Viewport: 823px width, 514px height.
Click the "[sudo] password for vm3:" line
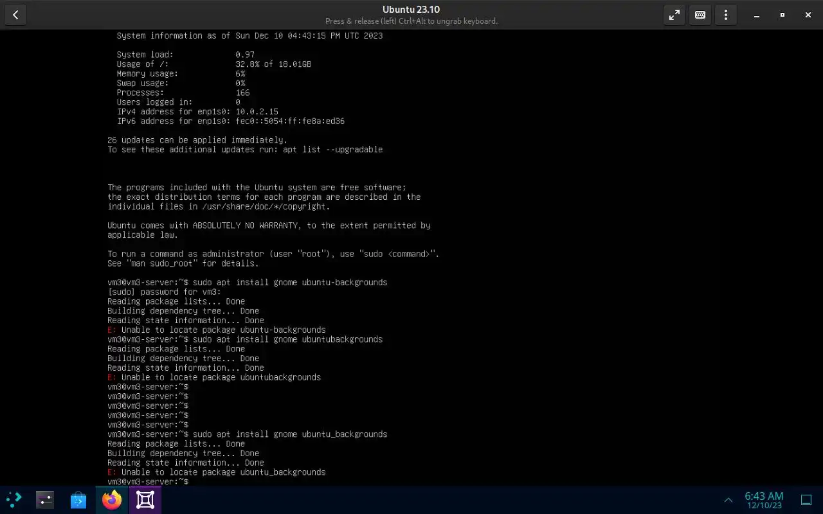click(164, 292)
